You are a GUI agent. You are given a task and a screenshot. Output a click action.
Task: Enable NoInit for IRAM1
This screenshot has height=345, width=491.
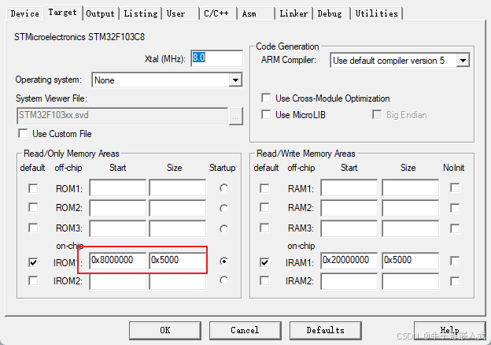[455, 261]
